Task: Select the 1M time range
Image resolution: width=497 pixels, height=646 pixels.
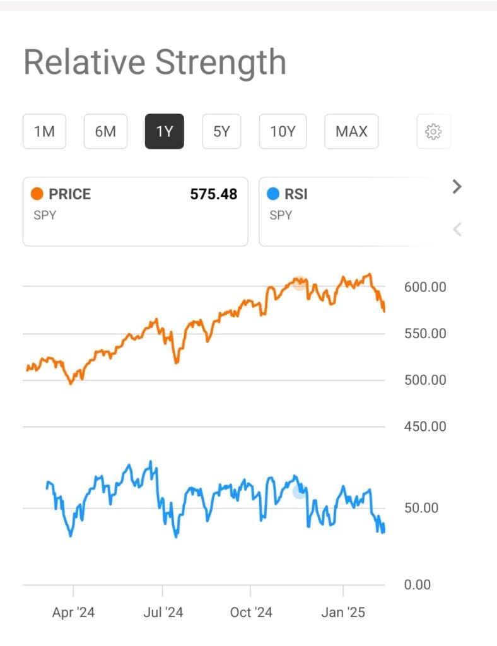Action: (x=44, y=131)
